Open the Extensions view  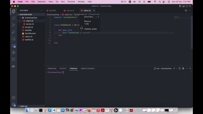[x=13, y=46]
